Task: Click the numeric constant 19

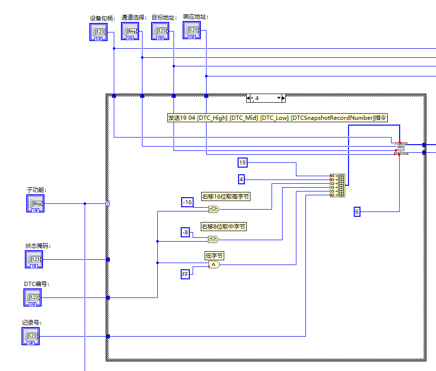Action: pos(242,162)
